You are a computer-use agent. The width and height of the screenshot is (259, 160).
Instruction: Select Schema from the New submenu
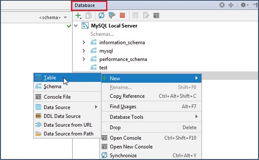pos(67,86)
